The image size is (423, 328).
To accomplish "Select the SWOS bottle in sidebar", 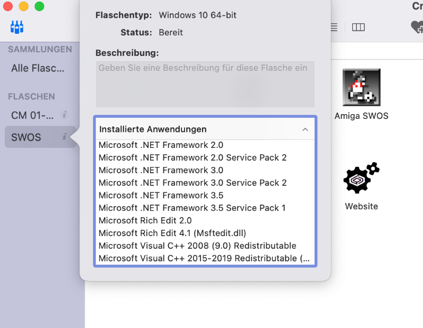I will (x=26, y=137).
